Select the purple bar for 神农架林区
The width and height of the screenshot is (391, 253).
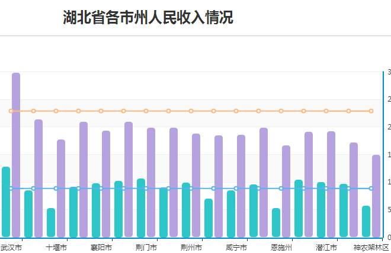click(376, 196)
